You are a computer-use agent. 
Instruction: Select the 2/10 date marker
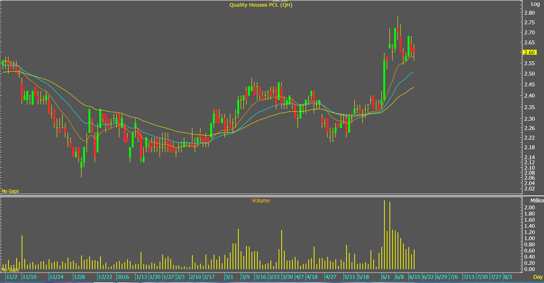195,277
